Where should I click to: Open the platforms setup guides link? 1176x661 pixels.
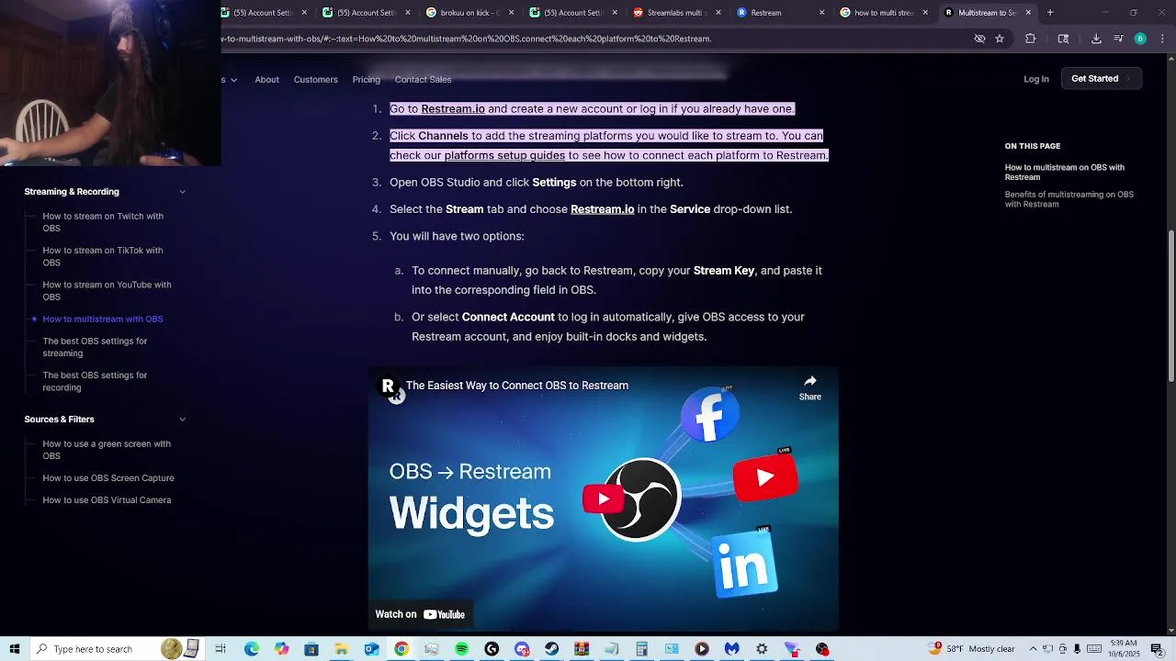504,155
